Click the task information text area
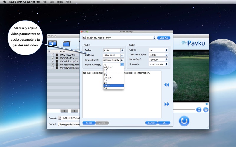Viewport: 236px width, 147px height. point(122,94)
